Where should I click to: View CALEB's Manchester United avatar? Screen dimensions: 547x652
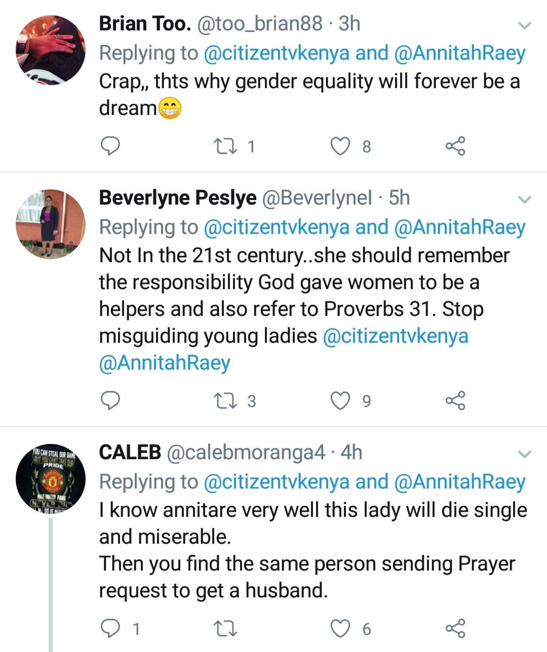point(51,479)
